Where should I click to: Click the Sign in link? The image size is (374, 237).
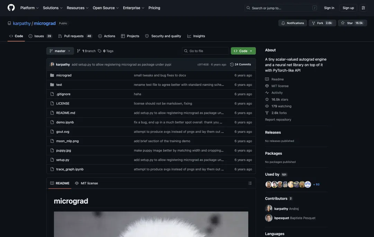tap(329, 8)
